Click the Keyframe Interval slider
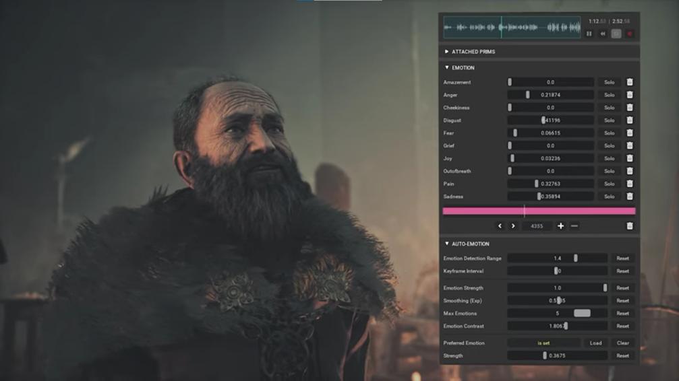This screenshot has height=381, width=679. pyautogui.click(x=558, y=271)
